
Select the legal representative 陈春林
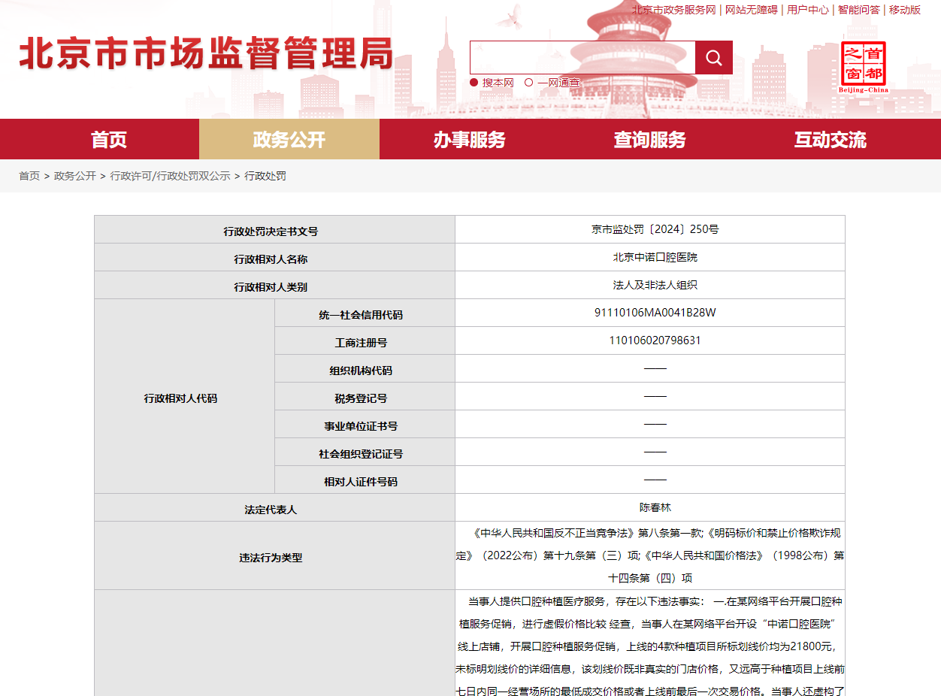[655, 507]
